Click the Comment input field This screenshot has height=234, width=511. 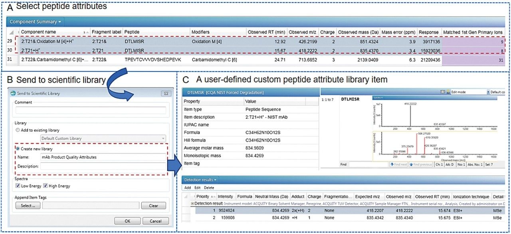tap(90, 111)
